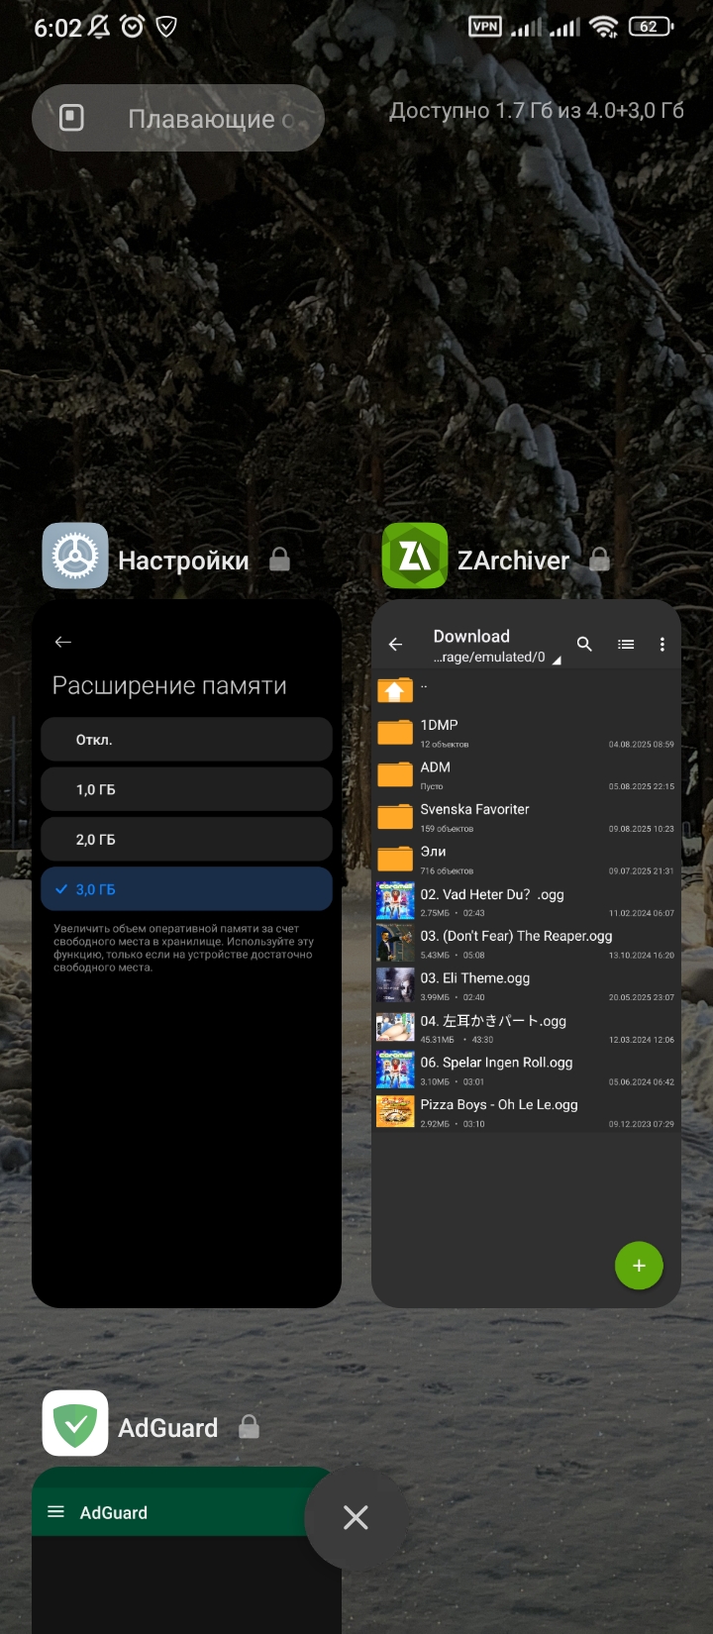The width and height of the screenshot is (713, 1634).
Task: Click the search magnifier in ZArchiver
Action: [x=584, y=645]
